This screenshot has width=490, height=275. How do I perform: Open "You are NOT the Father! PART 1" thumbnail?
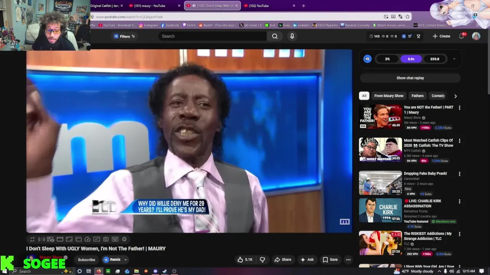click(381, 117)
